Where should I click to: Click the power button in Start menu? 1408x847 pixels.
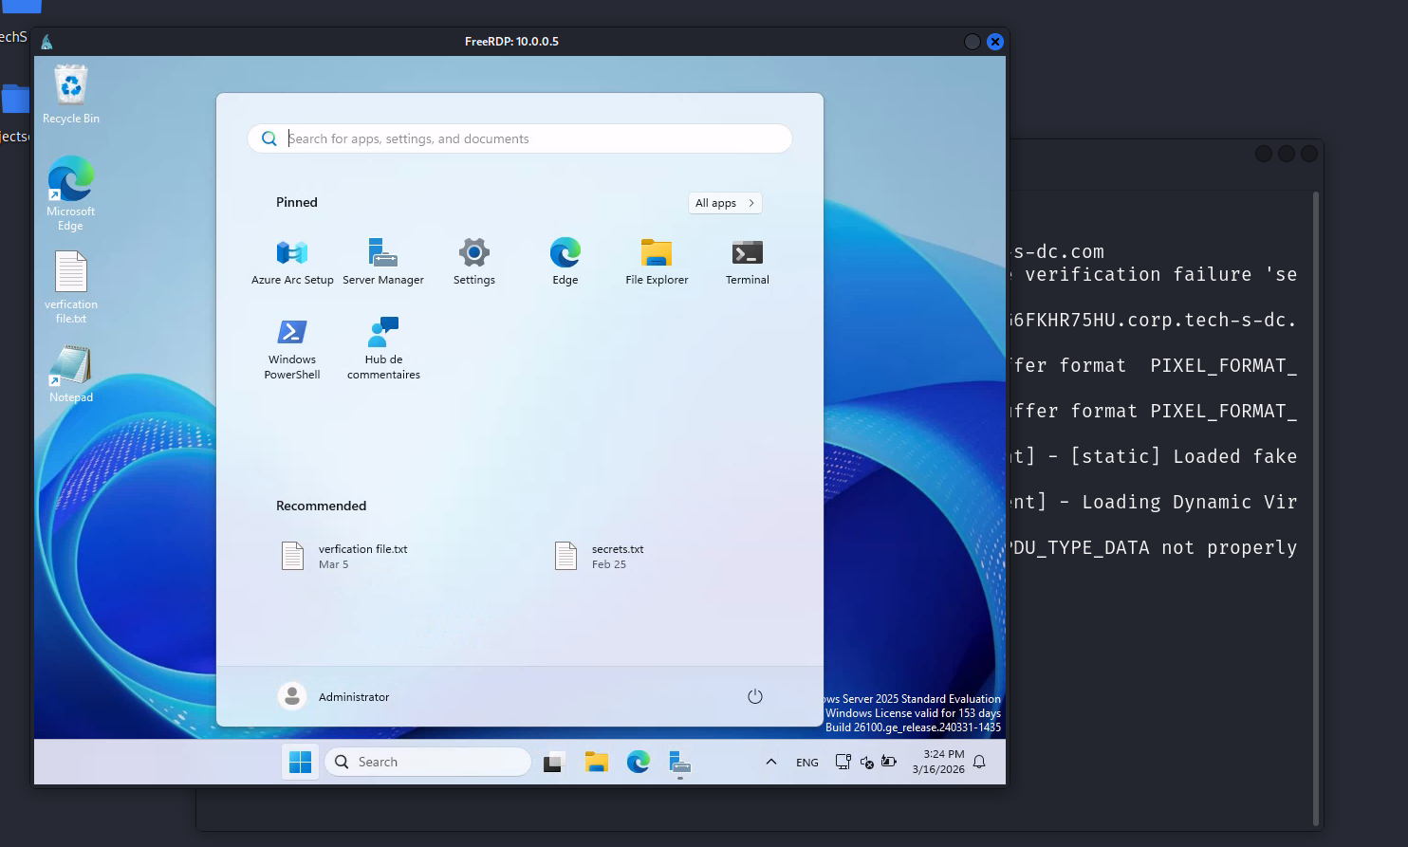tap(755, 696)
